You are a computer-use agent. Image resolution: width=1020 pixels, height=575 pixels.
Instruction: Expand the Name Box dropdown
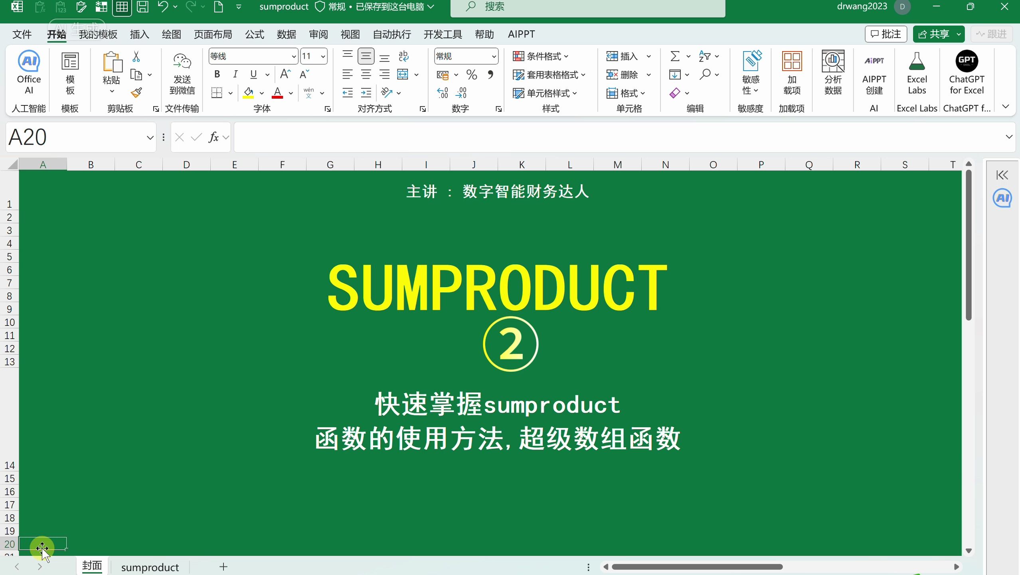click(x=149, y=137)
